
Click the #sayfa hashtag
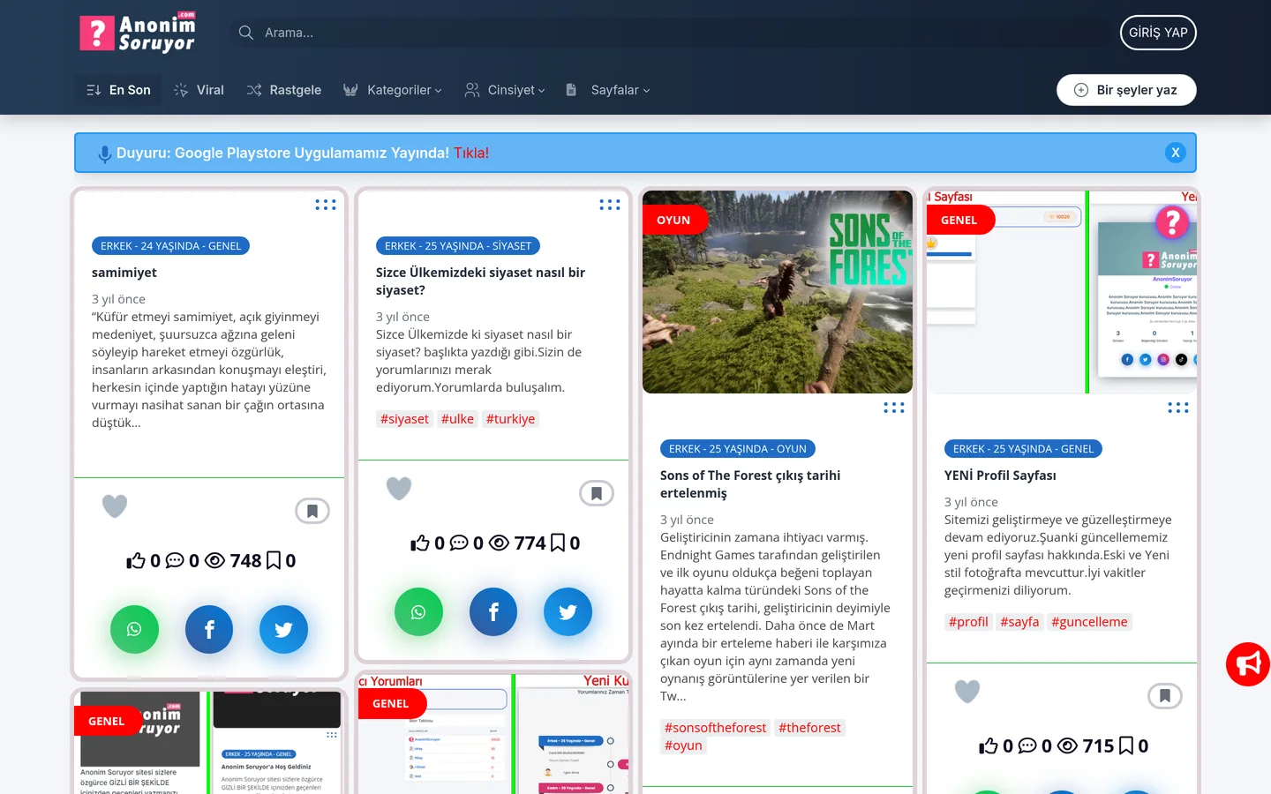[1019, 622]
